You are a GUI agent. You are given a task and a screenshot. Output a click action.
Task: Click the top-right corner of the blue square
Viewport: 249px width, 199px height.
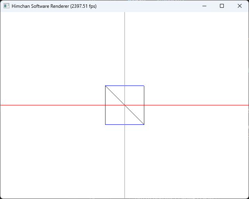144,86
